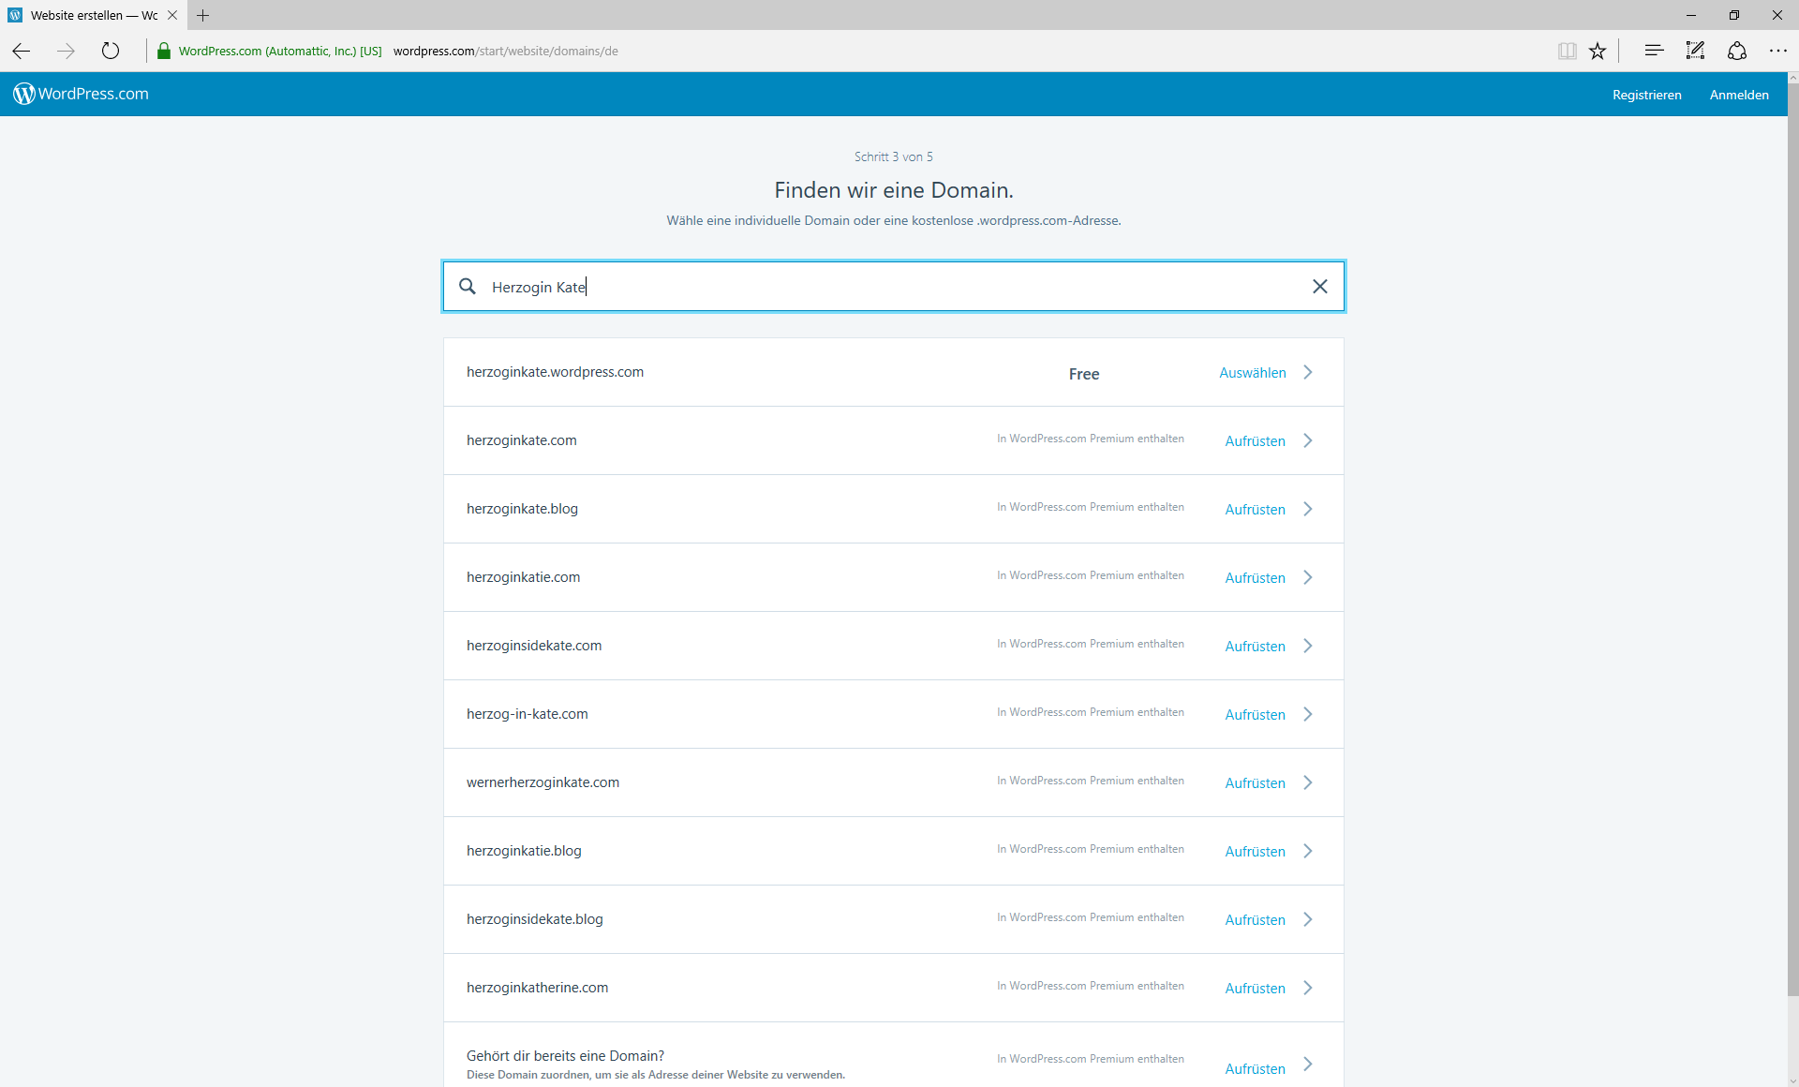The height and width of the screenshot is (1087, 1799).
Task: Select the herzoginkatie.blog domain text
Action: pyautogui.click(x=524, y=851)
